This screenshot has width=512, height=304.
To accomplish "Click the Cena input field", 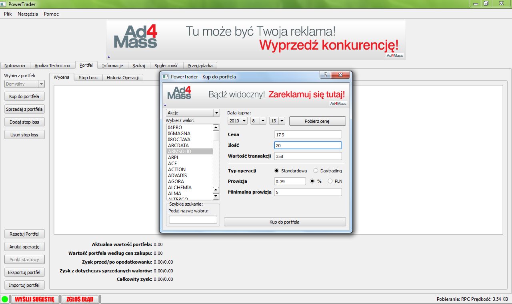I will [308, 134].
